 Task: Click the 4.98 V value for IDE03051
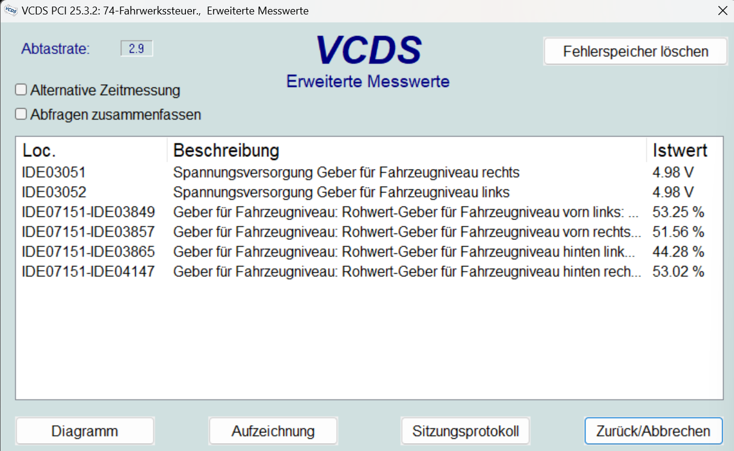(x=673, y=173)
